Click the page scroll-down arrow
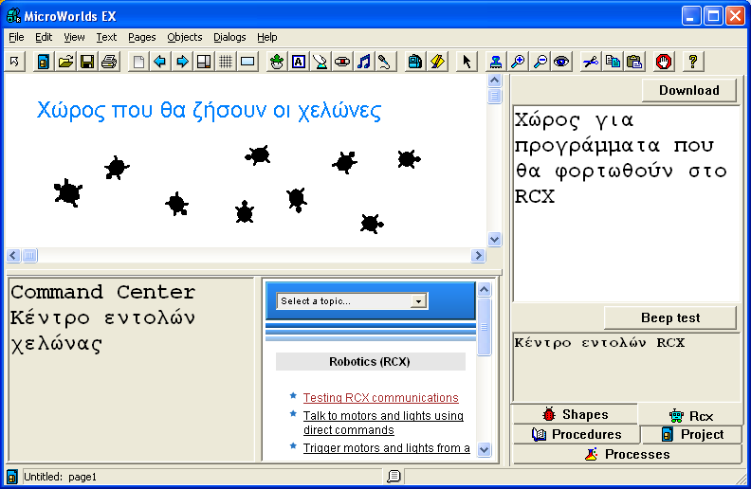751x489 pixels. point(494,239)
